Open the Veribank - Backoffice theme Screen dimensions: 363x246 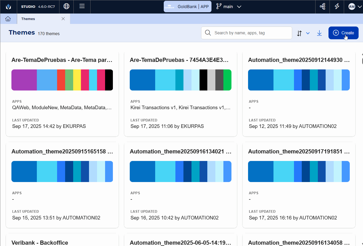pyautogui.click(x=40, y=242)
